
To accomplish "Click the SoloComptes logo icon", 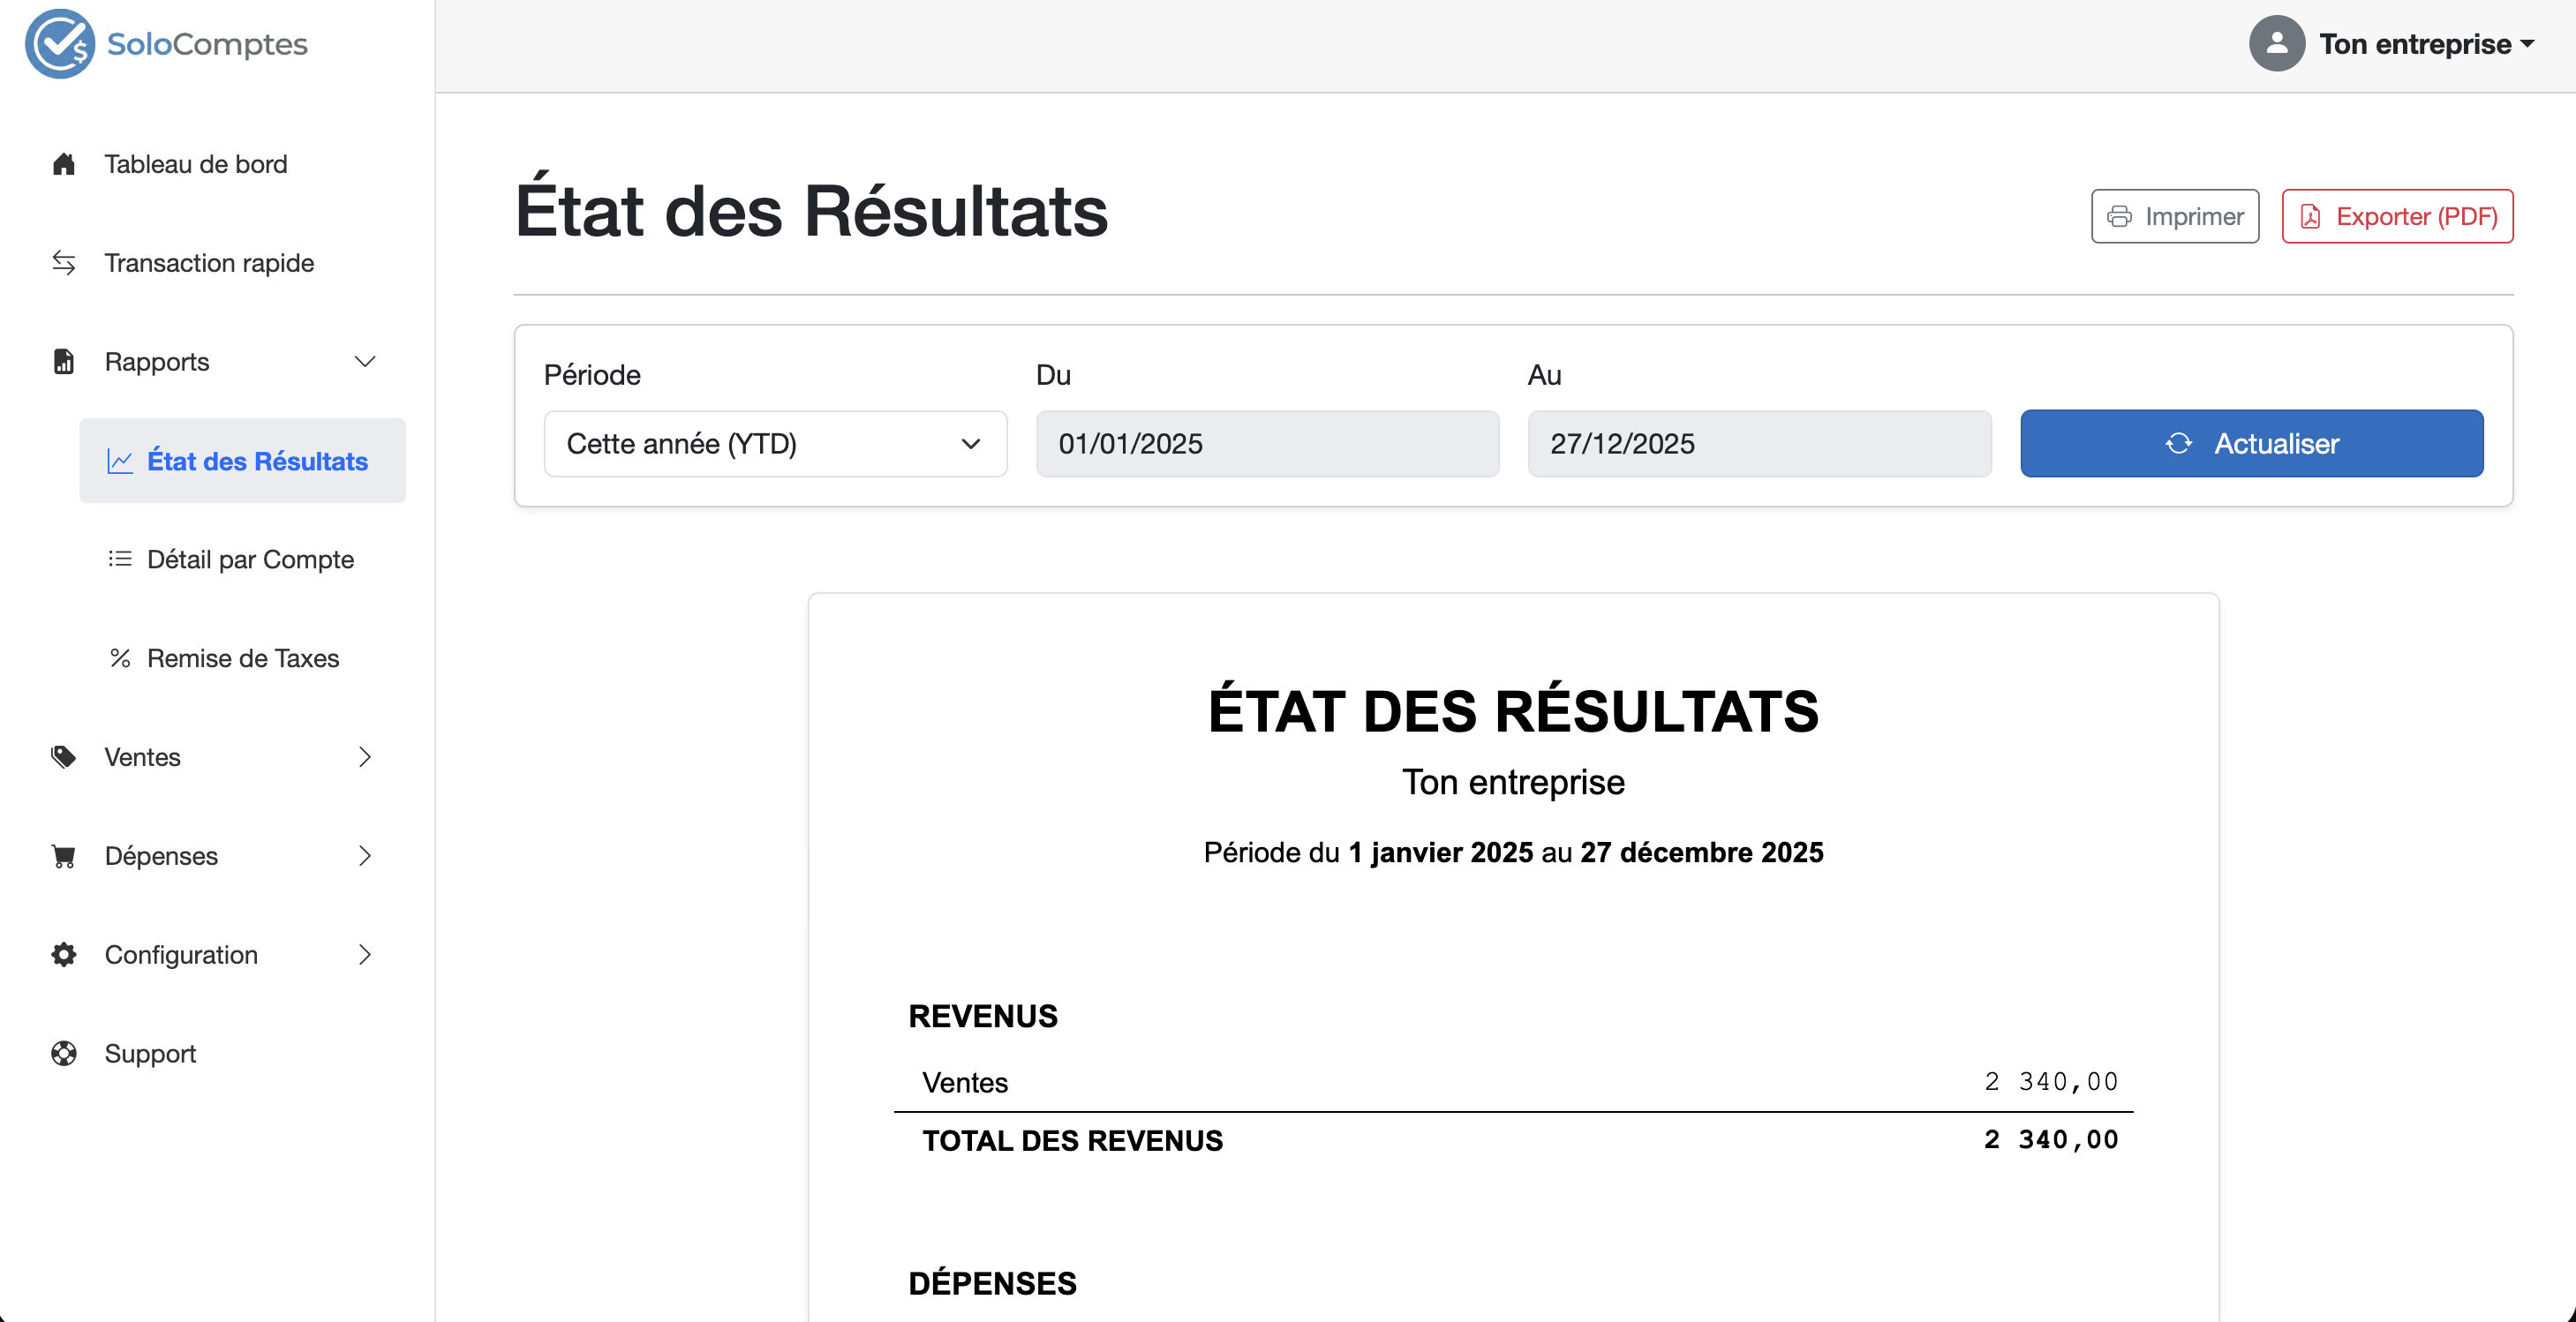I will click(x=59, y=44).
